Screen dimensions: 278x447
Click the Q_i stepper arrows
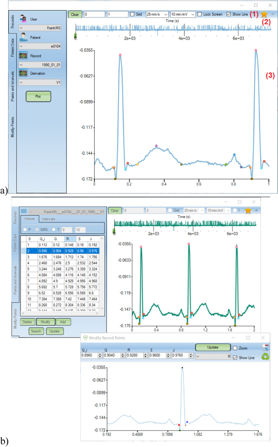[100, 355]
